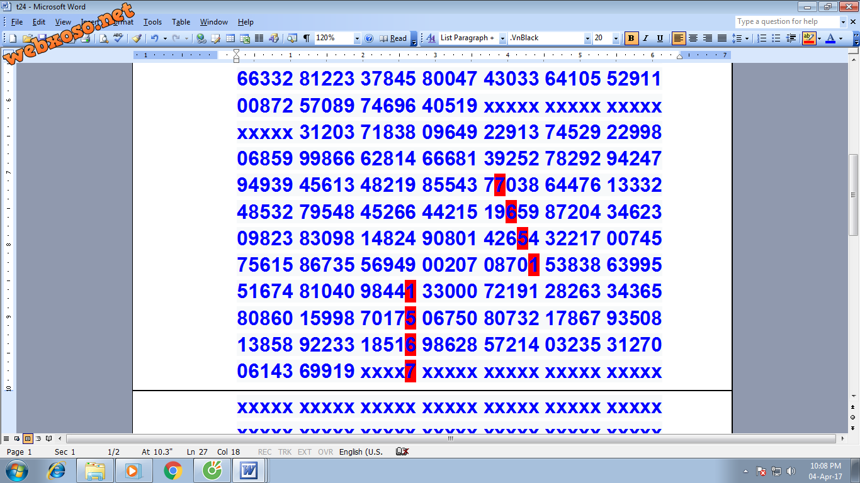Apply the red highlight color

click(x=809, y=38)
